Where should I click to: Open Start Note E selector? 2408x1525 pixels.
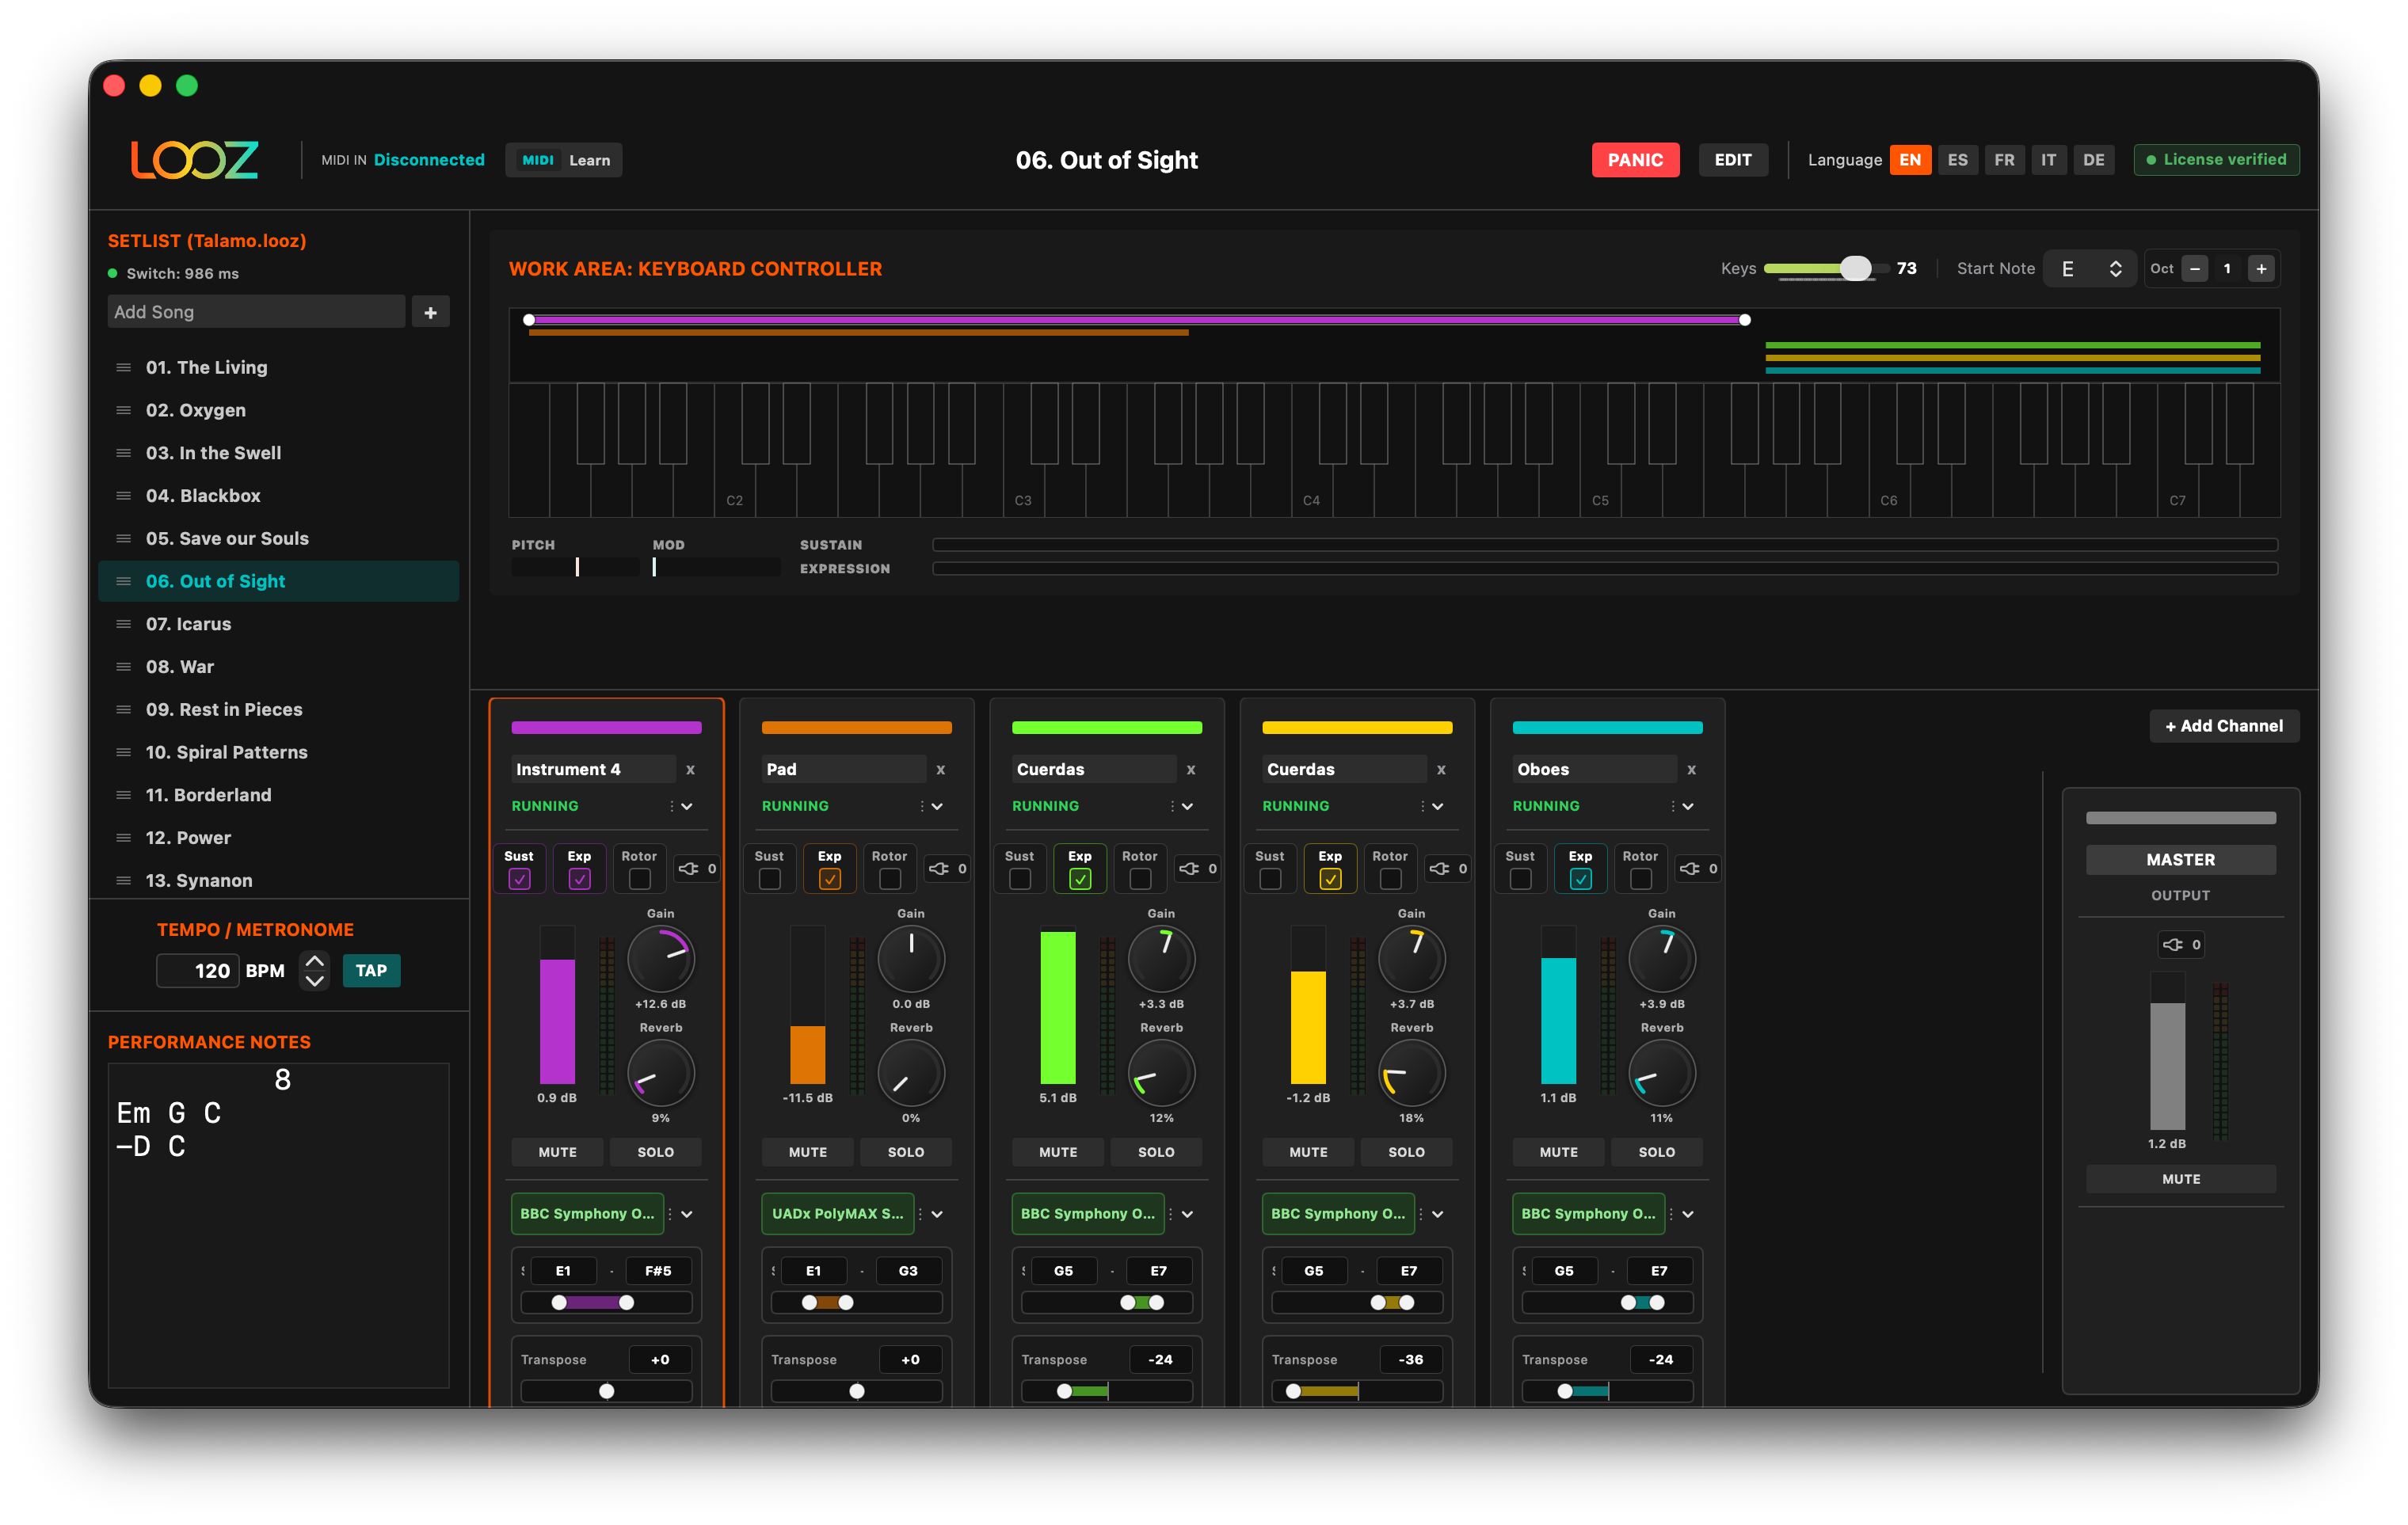click(x=2090, y=269)
